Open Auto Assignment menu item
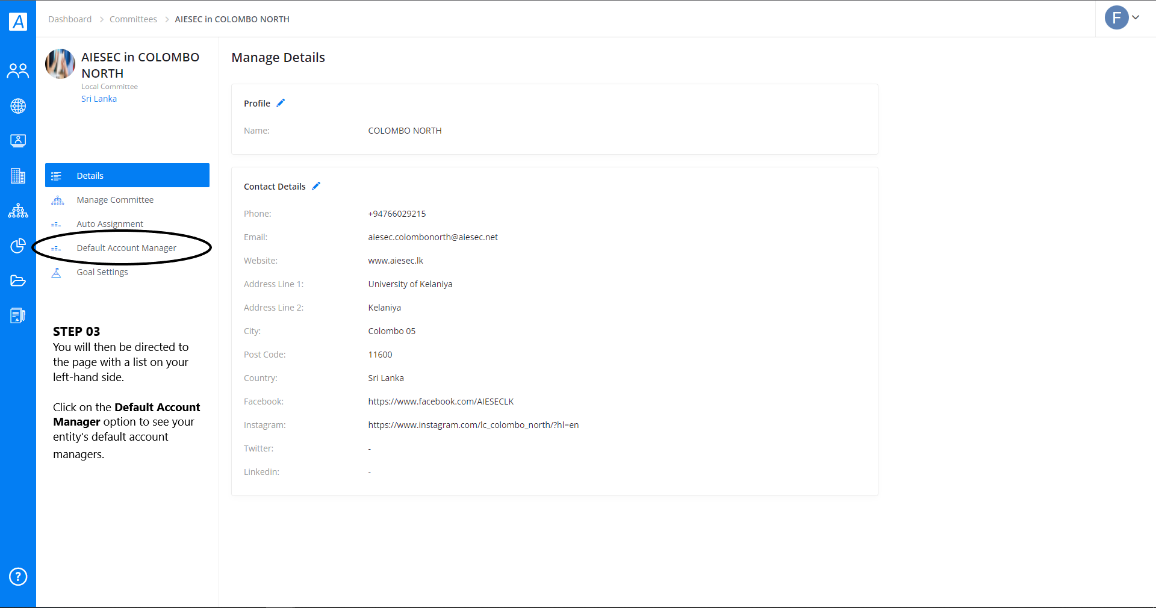Image resolution: width=1156 pixels, height=608 pixels. tap(127, 224)
